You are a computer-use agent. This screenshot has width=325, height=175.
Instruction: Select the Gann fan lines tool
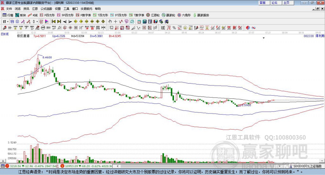coord(117,28)
